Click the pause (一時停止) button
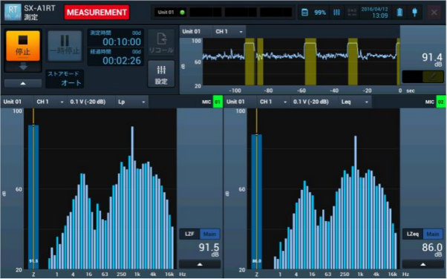The image size is (447, 279). pyautogui.click(x=65, y=46)
